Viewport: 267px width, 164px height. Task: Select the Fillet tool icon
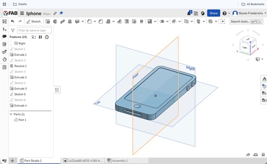pyautogui.click(x=89, y=21)
